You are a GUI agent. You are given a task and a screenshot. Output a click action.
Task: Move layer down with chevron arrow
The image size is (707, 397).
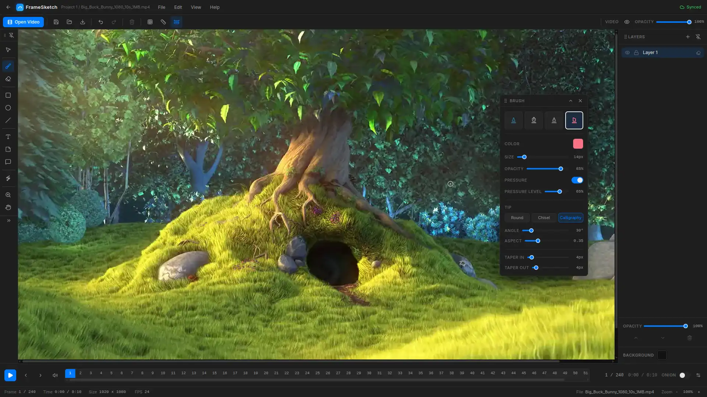point(663,338)
